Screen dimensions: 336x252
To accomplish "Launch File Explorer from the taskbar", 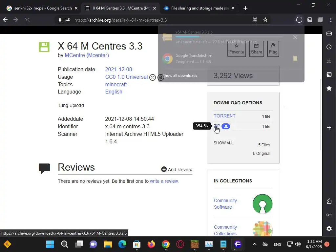I will [108, 244].
